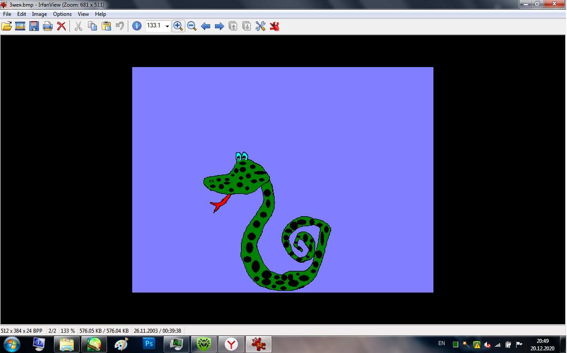Open the Image menu
This screenshot has width=567, height=353.
39,14
